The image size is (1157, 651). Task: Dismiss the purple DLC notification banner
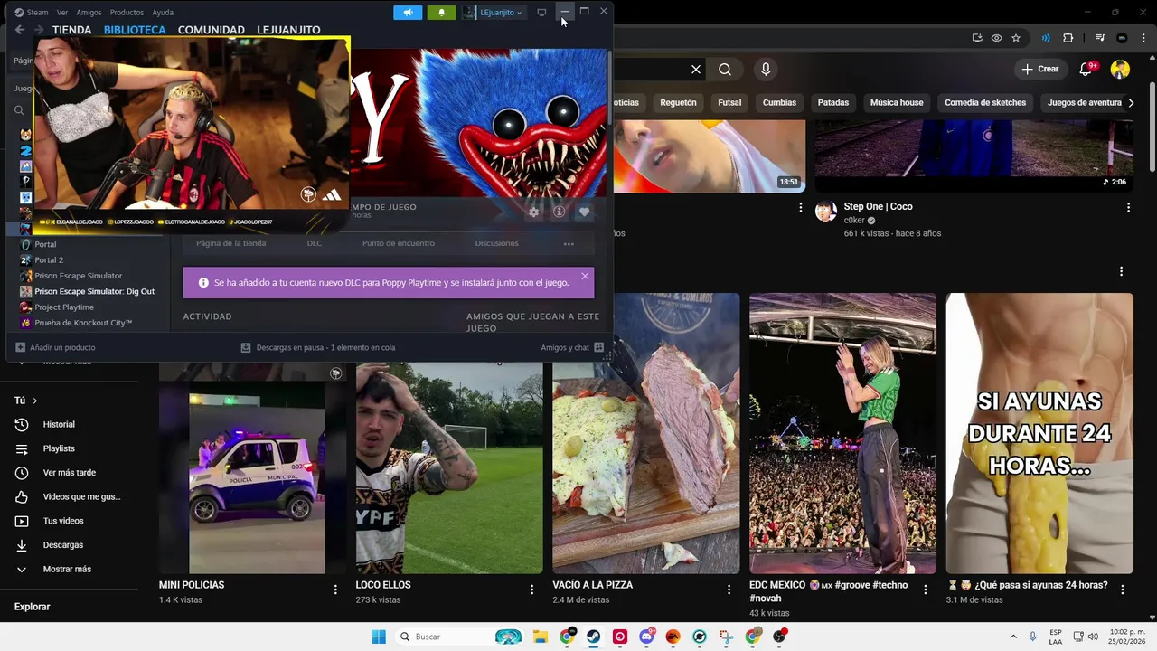point(585,276)
